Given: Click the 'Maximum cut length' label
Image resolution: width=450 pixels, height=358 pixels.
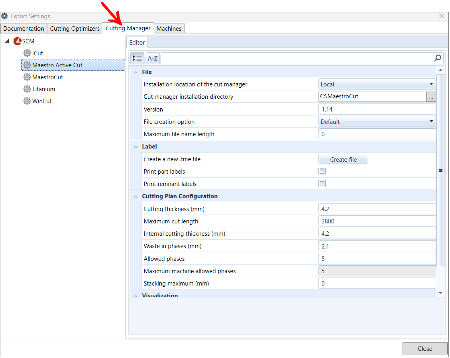Looking at the screenshot, I should click(171, 221).
